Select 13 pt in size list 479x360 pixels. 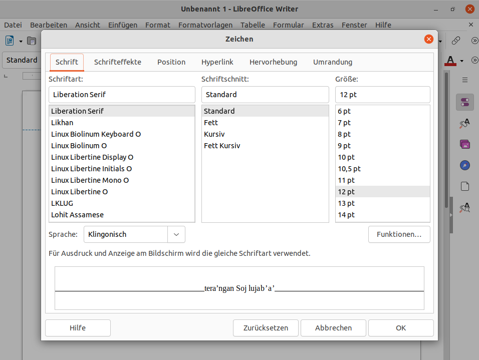382,203
